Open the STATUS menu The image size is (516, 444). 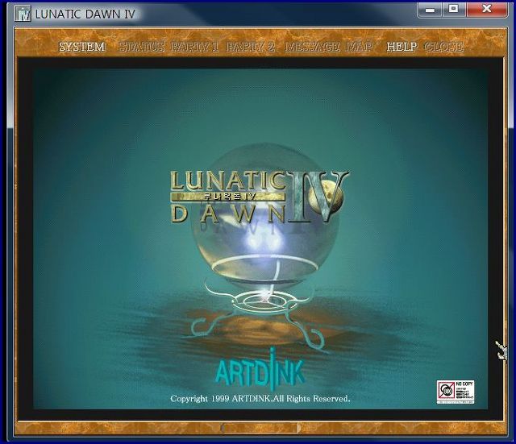[142, 47]
